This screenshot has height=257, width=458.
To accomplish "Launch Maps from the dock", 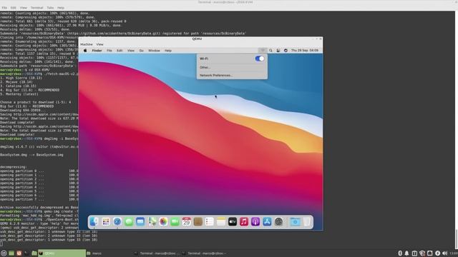I will 152,222.
